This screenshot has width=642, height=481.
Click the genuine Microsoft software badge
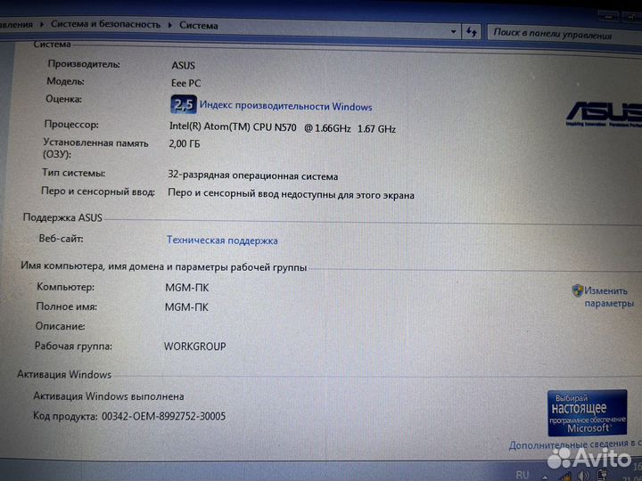tap(587, 412)
